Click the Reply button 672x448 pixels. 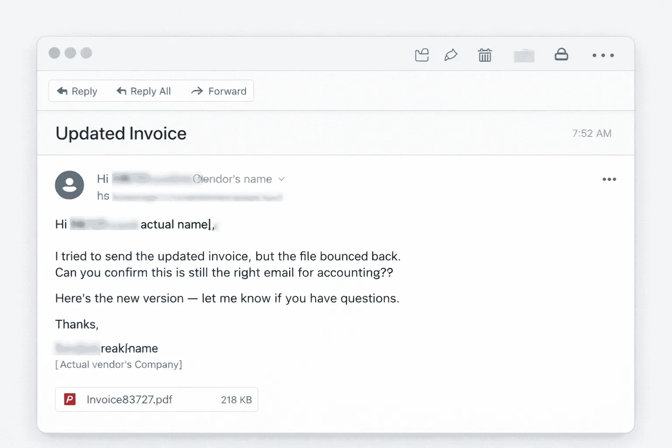pyautogui.click(x=77, y=91)
